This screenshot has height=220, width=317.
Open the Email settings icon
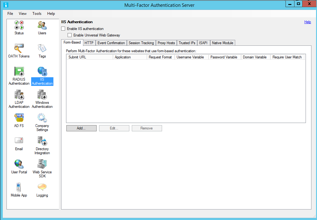click(x=19, y=143)
